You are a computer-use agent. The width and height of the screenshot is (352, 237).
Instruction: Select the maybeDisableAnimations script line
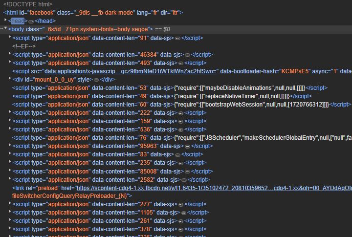[x=170, y=88]
